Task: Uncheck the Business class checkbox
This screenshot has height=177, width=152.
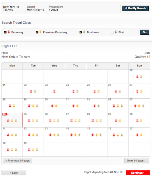Action: click(81, 32)
